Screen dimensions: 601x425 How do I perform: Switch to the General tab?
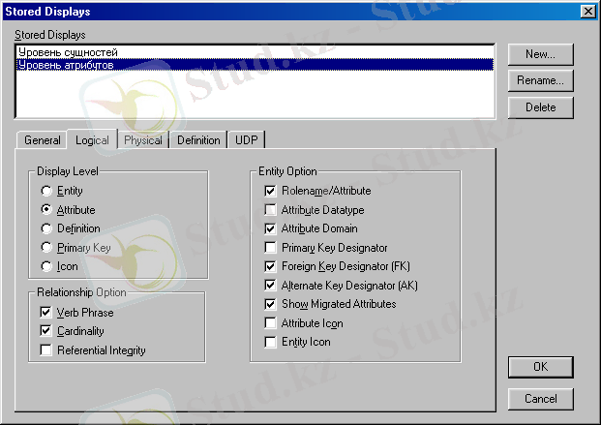point(43,139)
